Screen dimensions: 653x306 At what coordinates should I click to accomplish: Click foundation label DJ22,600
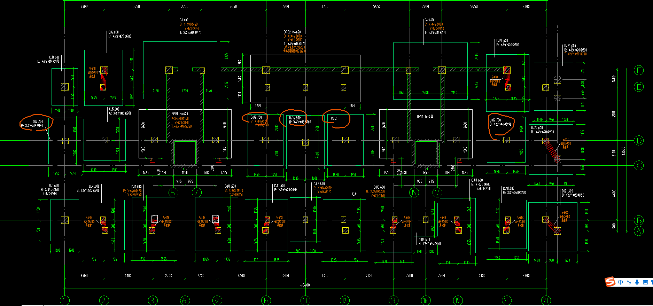(537, 128)
